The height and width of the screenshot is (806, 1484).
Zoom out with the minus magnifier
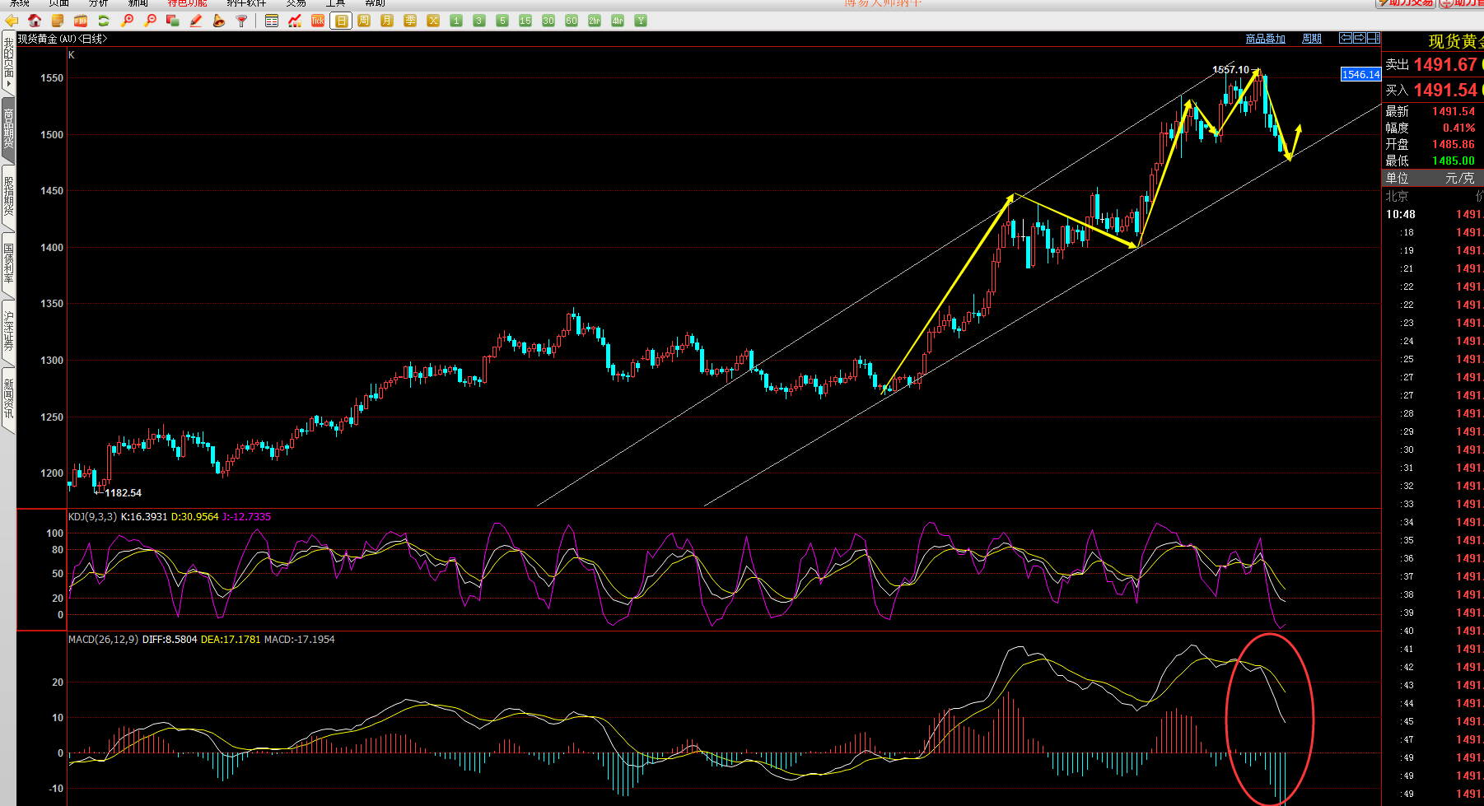(150, 21)
